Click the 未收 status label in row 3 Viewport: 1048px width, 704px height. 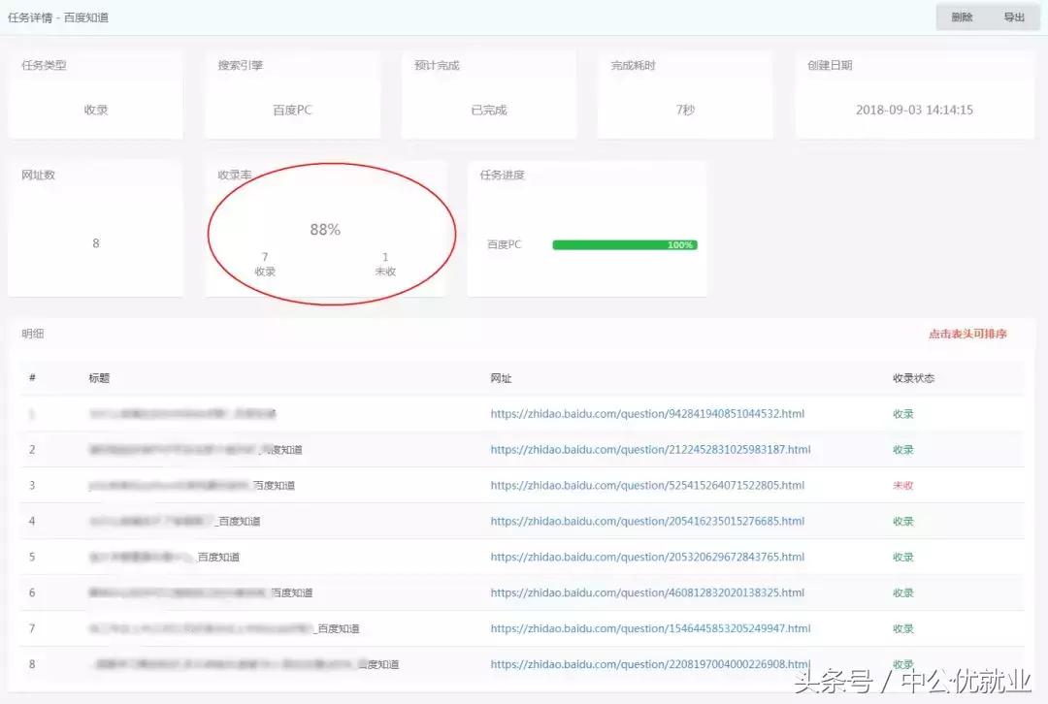901,485
